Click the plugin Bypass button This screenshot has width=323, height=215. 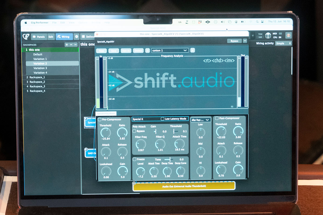pyautogui.click(x=234, y=41)
